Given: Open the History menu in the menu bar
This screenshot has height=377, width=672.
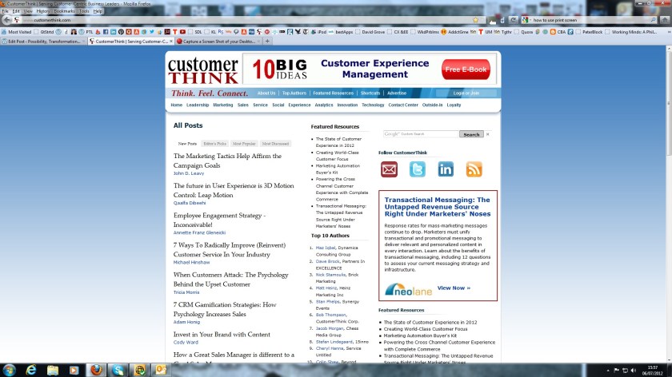Looking at the screenshot, I should pos(42,11).
